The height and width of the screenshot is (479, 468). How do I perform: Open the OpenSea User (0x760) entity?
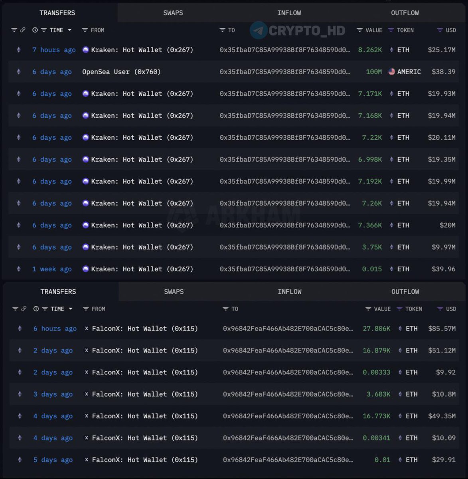point(121,72)
